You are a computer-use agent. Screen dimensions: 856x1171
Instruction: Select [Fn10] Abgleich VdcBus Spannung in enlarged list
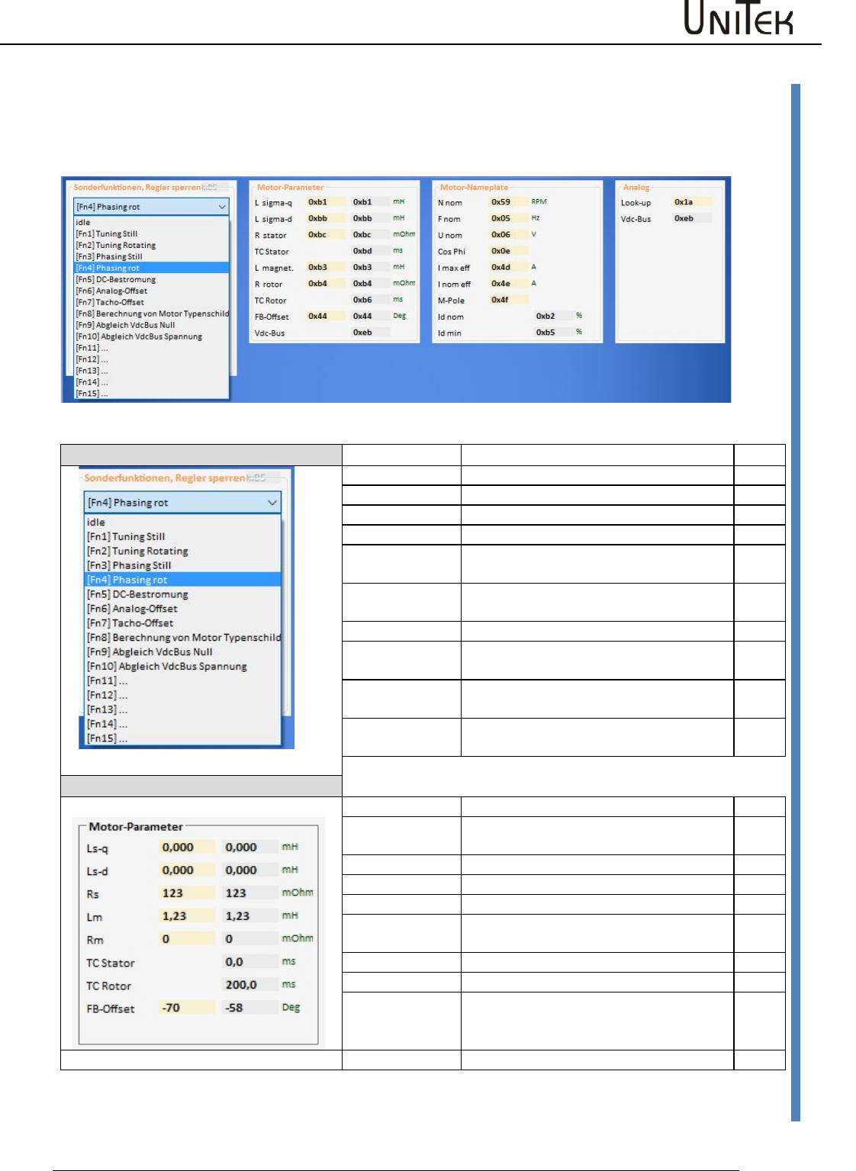point(182,667)
